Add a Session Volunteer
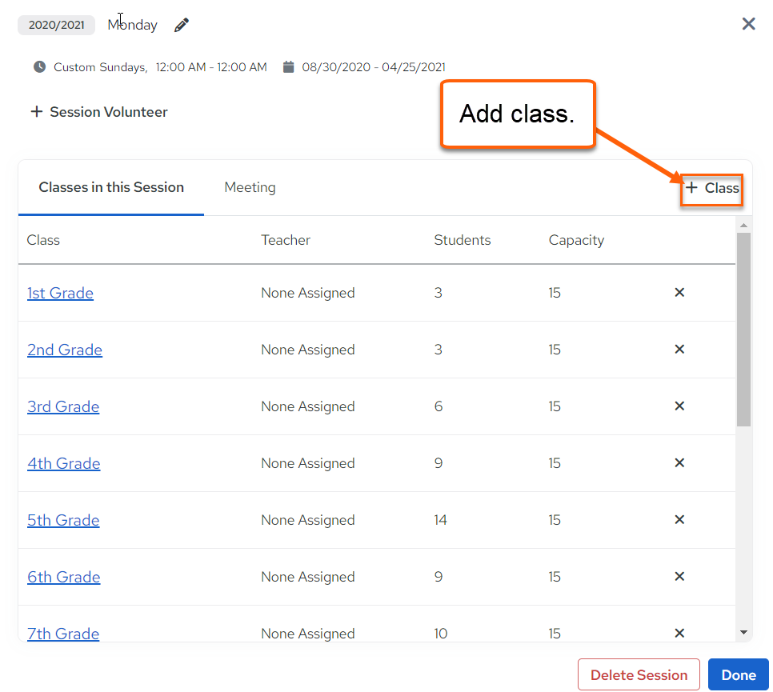Viewport: 773px width, 692px height. pyautogui.click(x=99, y=112)
